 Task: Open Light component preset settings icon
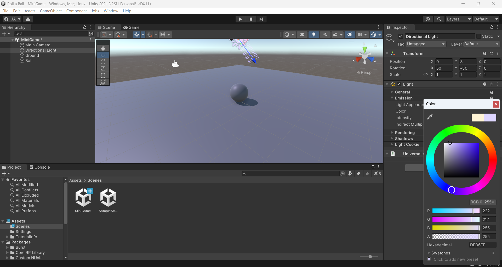tap(491, 84)
